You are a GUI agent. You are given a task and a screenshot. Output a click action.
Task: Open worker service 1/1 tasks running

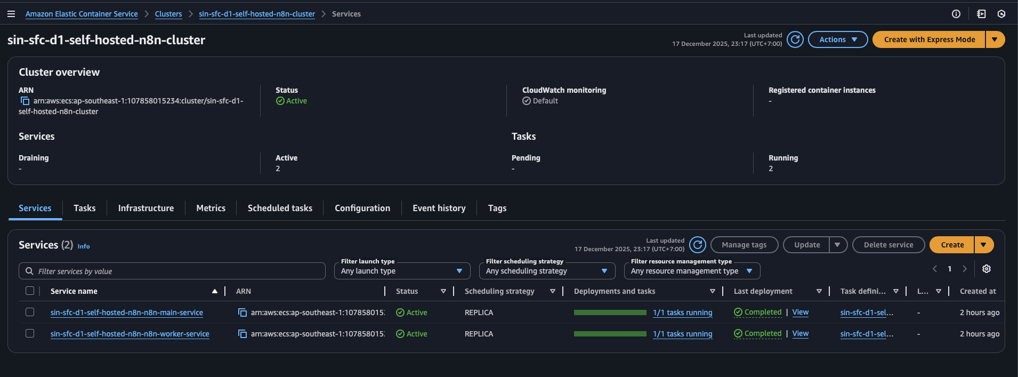[x=683, y=334]
